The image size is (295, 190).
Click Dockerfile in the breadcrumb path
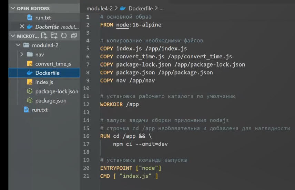(x=142, y=8)
